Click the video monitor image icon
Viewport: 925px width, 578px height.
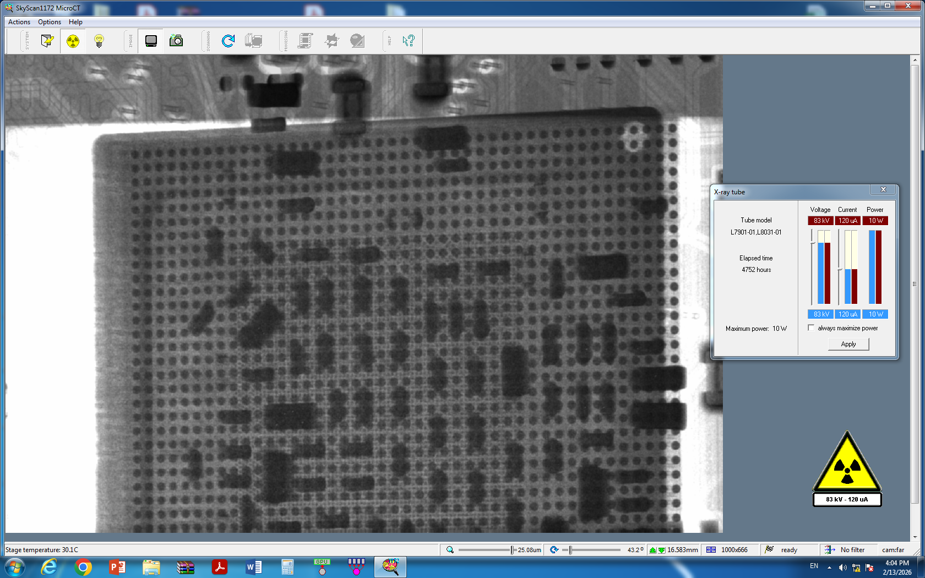coord(151,41)
